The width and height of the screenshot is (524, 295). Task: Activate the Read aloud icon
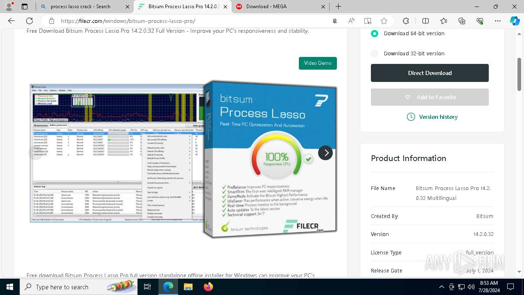pyautogui.click(x=351, y=21)
